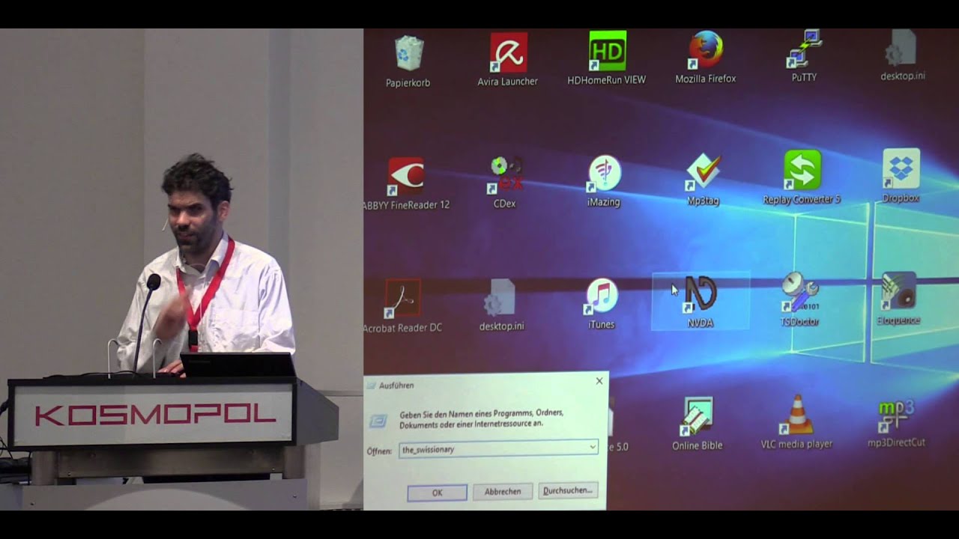This screenshot has height=539, width=959.
Task: Click the Durchsuchen... button
Action: tap(568, 490)
